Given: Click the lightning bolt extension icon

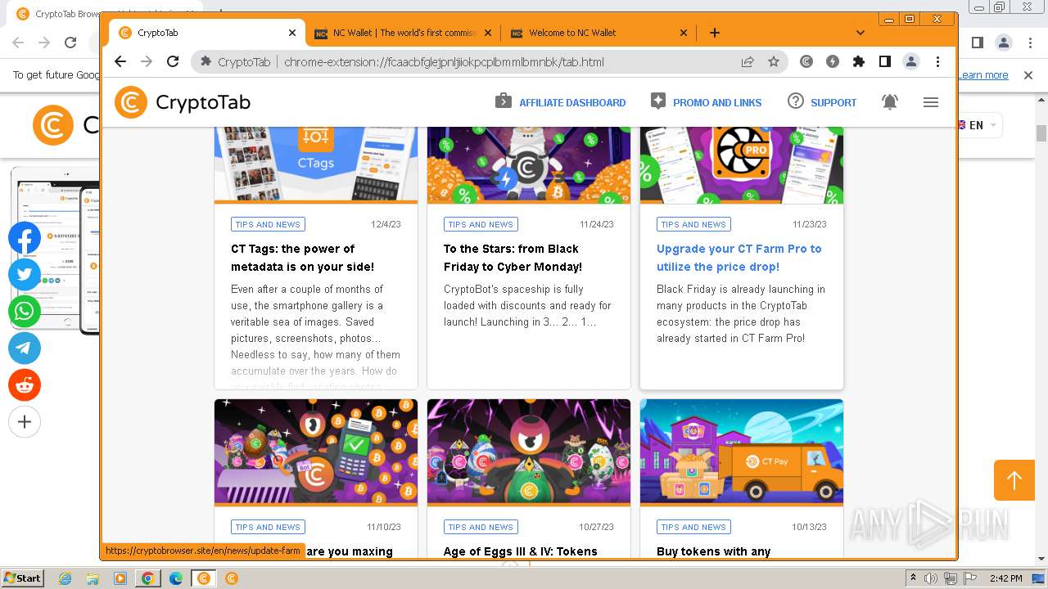Looking at the screenshot, I should click(x=833, y=61).
